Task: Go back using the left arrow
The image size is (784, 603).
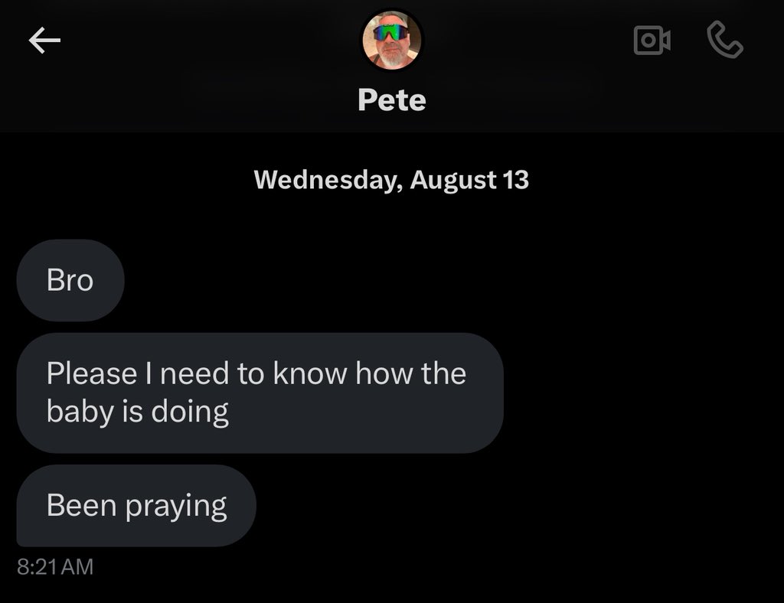Action: coord(44,42)
